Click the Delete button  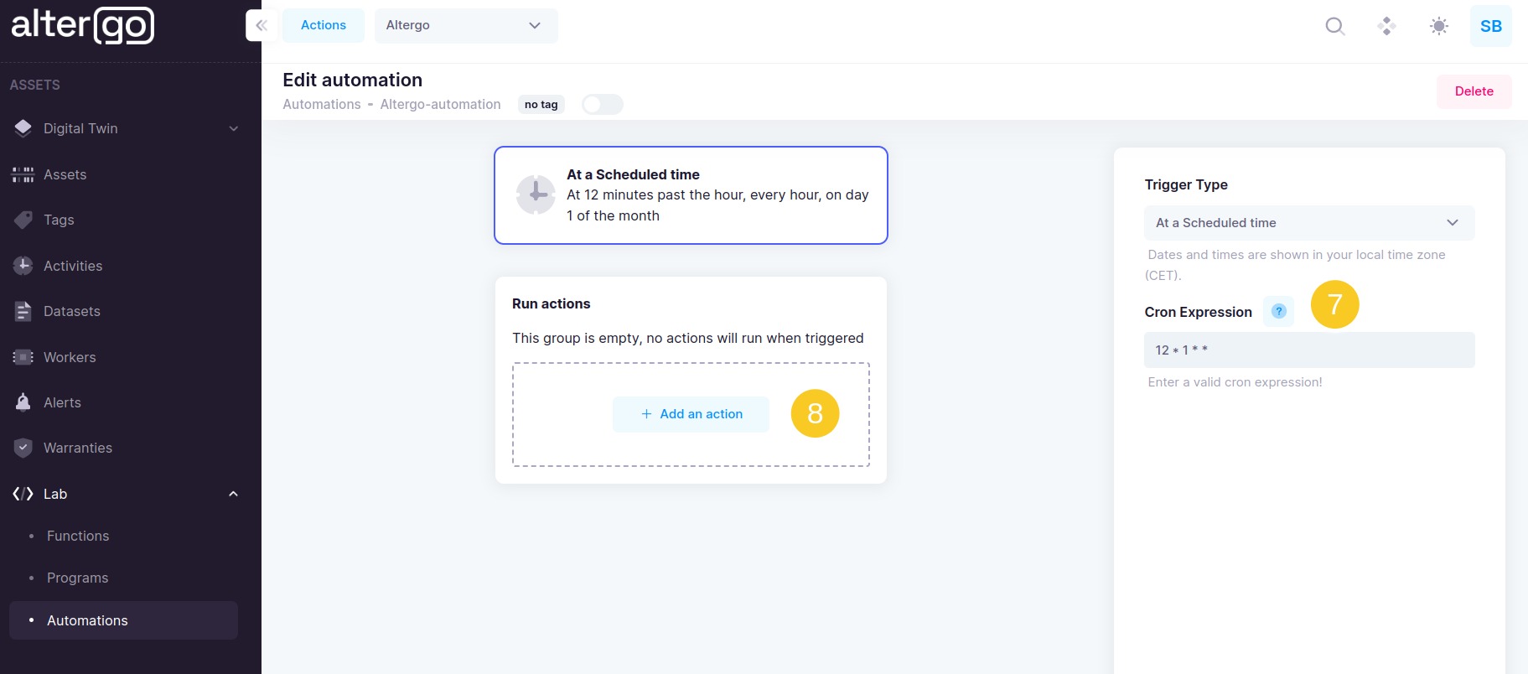[1474, 91]
